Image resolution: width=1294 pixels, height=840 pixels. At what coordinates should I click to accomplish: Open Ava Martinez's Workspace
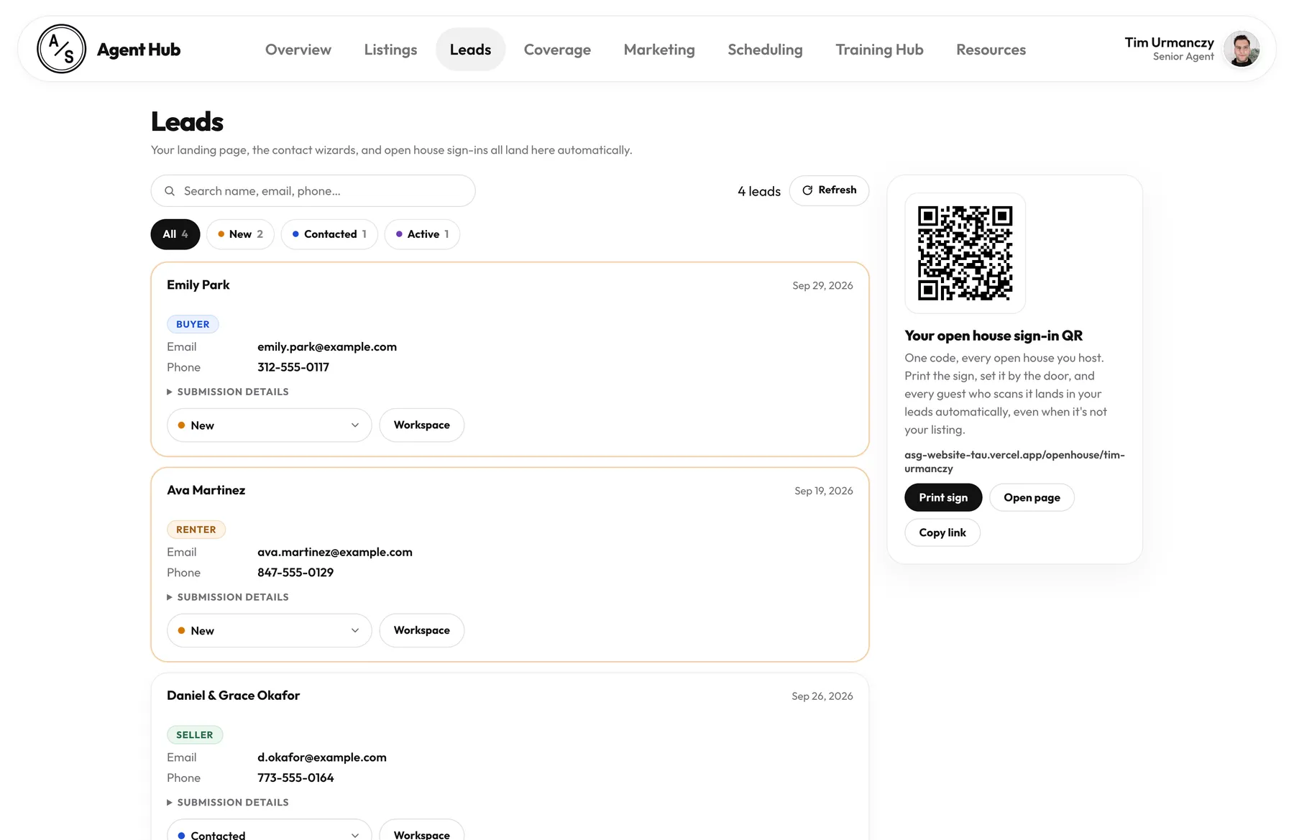coord(422,631)
